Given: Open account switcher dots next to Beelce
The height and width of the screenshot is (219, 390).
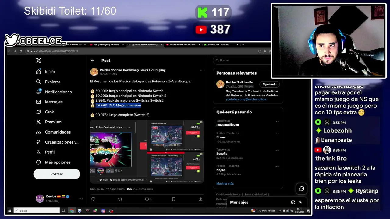Looking at the screenshot, I should point(81,198).
